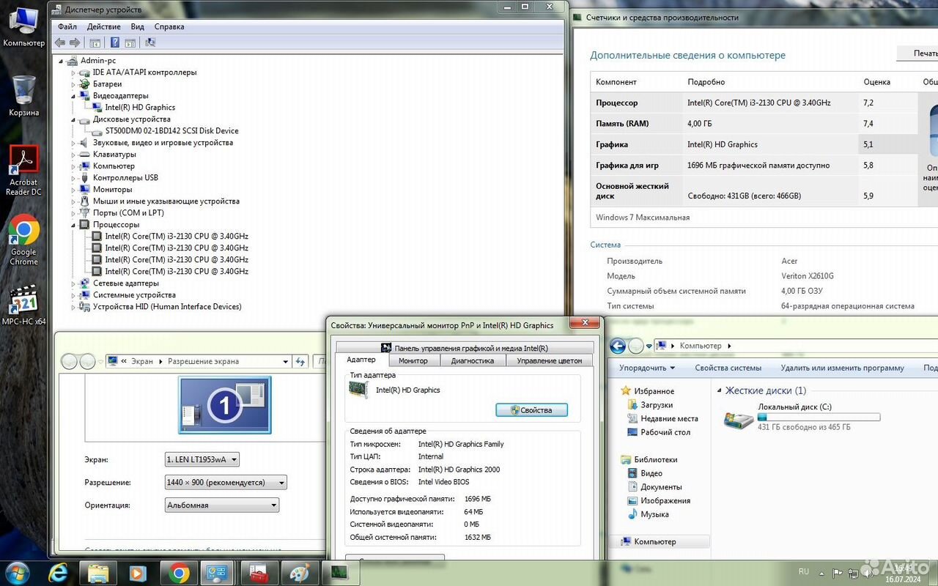Click the monitor 1 preview thumbnail
The width and height of the screenshot is (938, 586).
tap(225, 405)
